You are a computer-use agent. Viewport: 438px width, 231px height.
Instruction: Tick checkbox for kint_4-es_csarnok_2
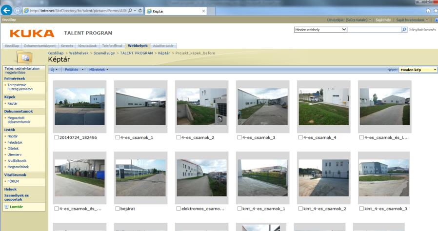pyautogui.click(x=300, y=209)
